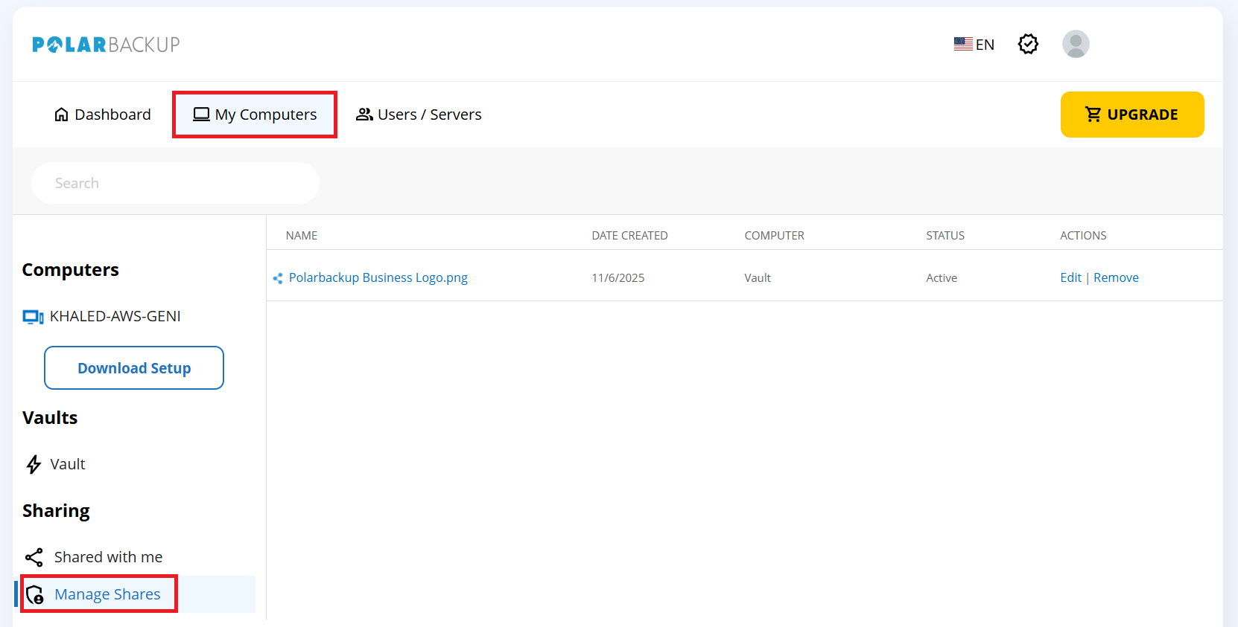Image resolution: width=1238 pixels, height=627 pixels.
Task: Click the Vault lightning bolt icon
Action: click(34, 465)
